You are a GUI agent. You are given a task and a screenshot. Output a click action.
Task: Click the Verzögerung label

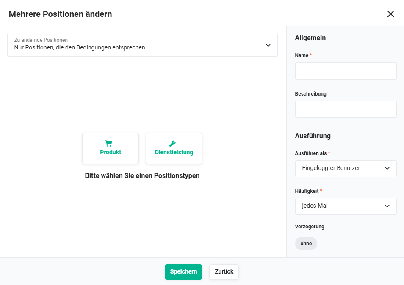pyautogui.click(x=310, y=227)
